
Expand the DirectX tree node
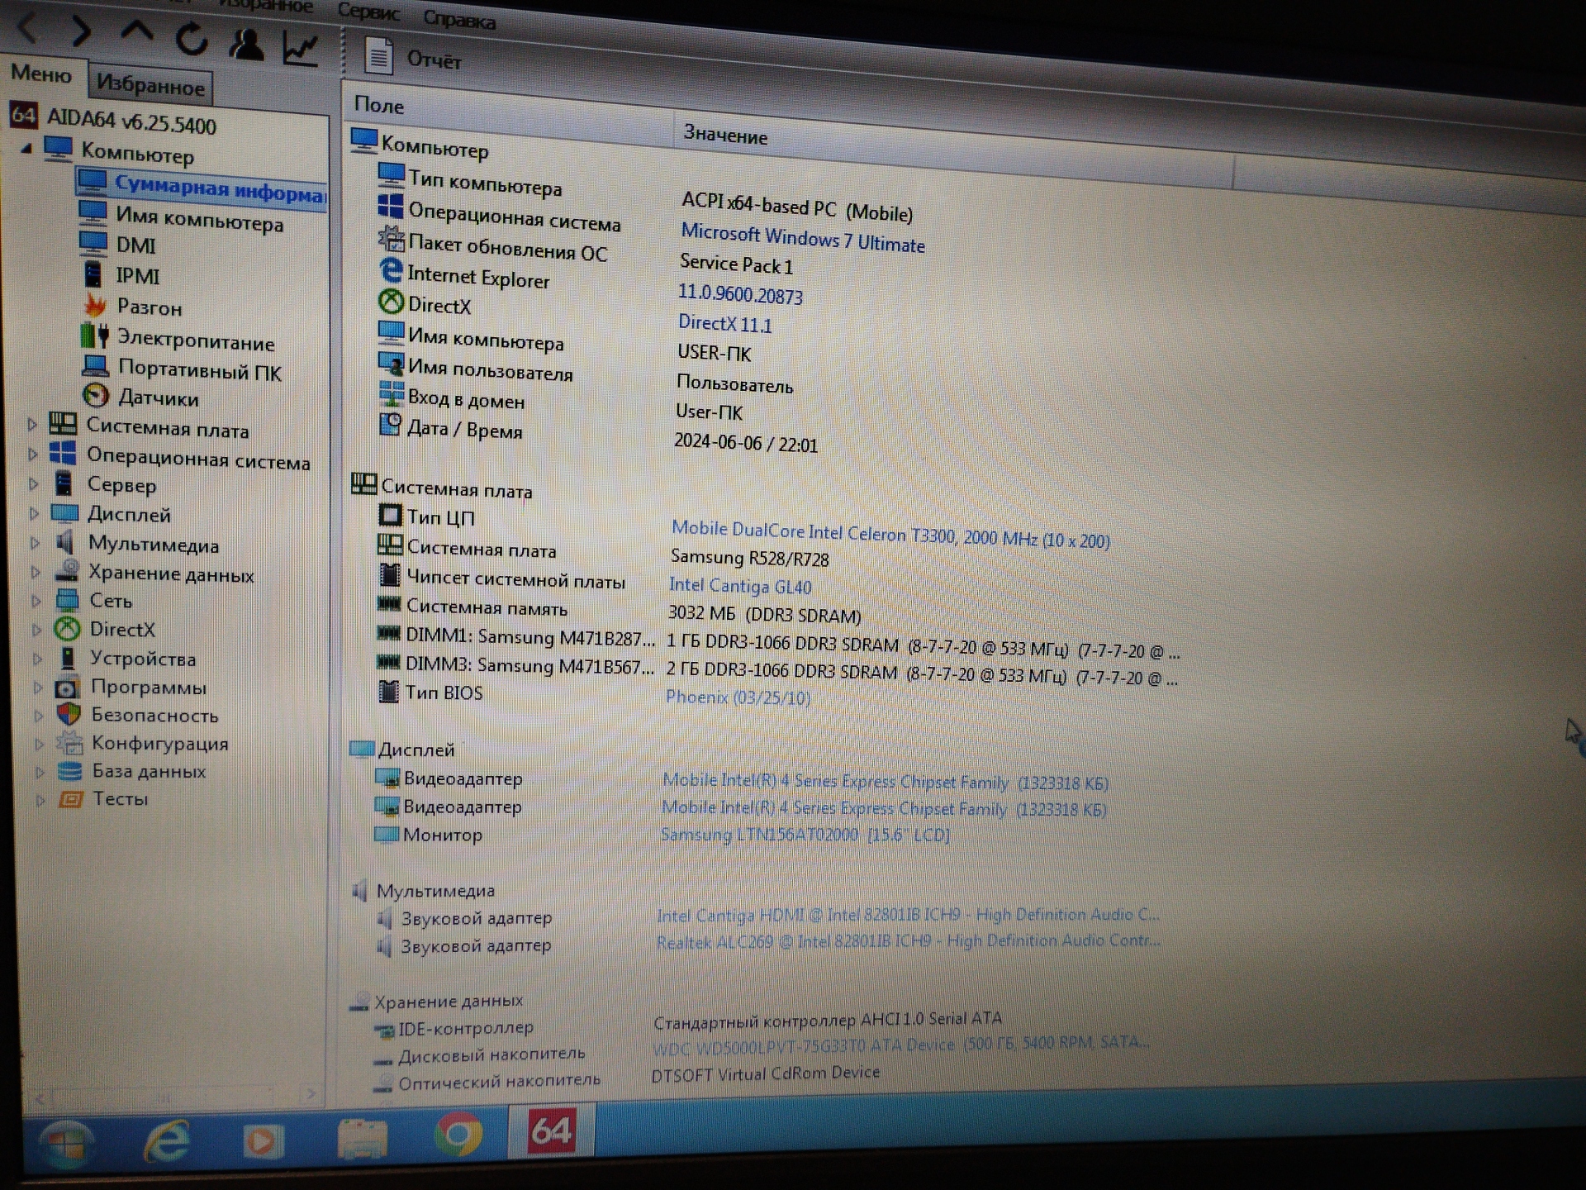[x=37, y=630]
